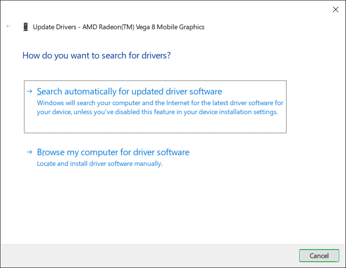Click the 'Update Drivers - AMD Radeon(TM) Vega 8' title text
Image resolution: width=346 pixels, height=268 pixels.
coord(119,27)
